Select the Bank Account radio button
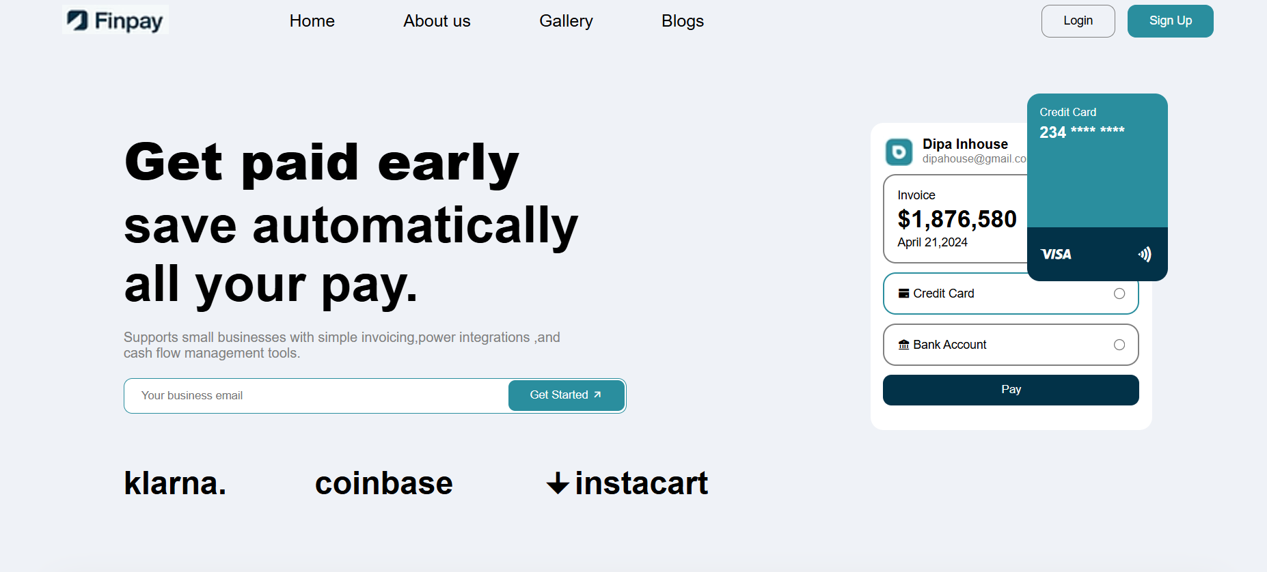1267x572 pixels. click(x=1119, y=345)
